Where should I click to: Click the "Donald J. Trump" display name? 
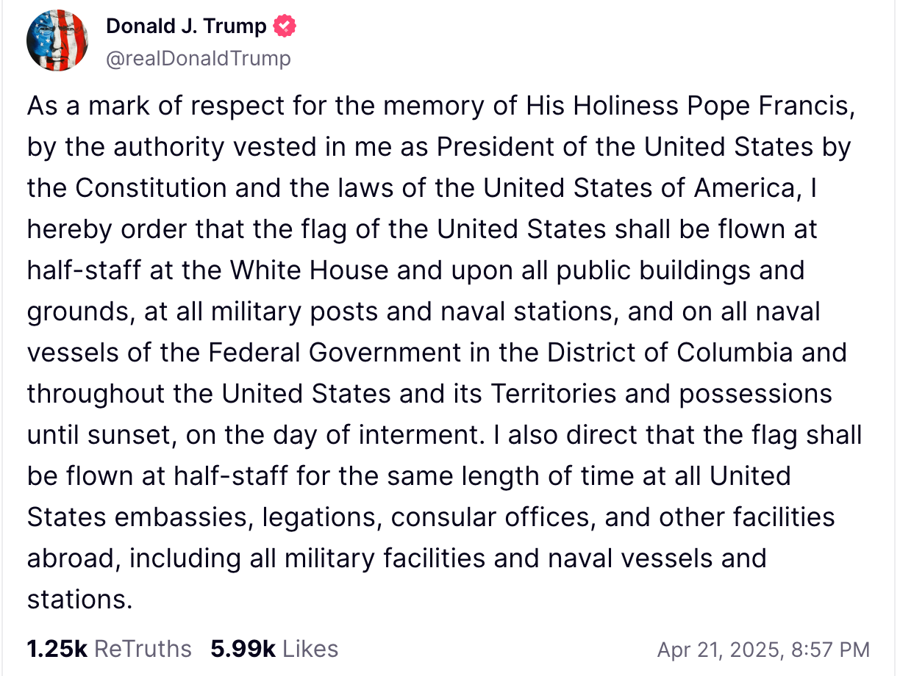pos(186,27)
